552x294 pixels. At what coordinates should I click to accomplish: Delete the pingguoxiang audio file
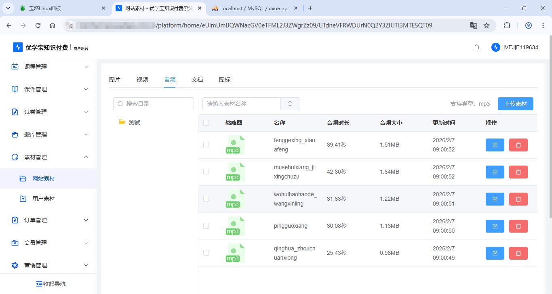(x=518, y=226)
